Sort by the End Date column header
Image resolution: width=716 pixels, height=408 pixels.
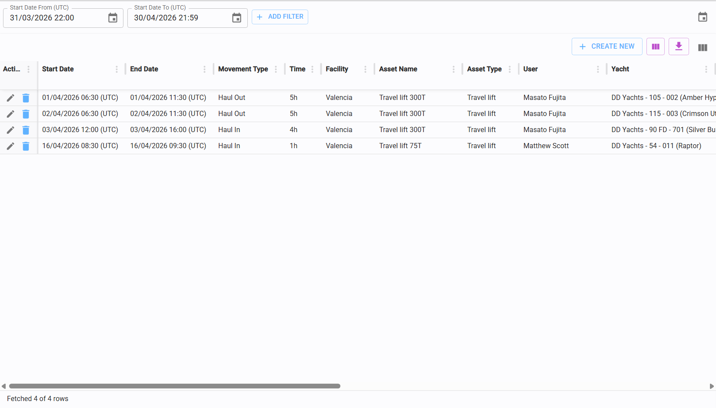tap(144, 69)
